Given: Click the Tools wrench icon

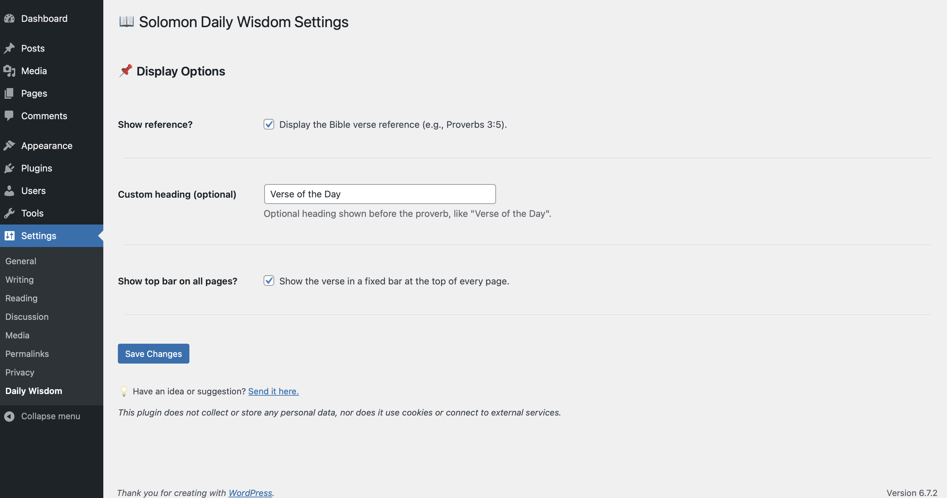Looking at the screenshot, I should [9, 213].
